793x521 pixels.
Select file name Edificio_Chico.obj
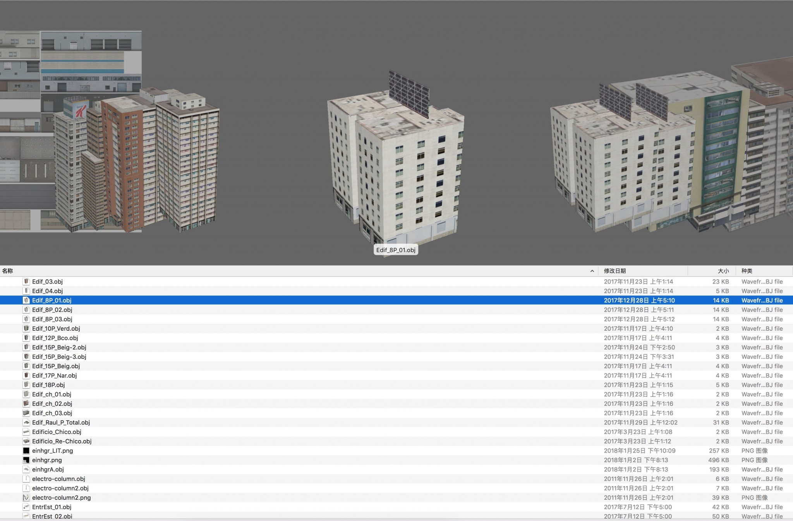click(57, 432)
